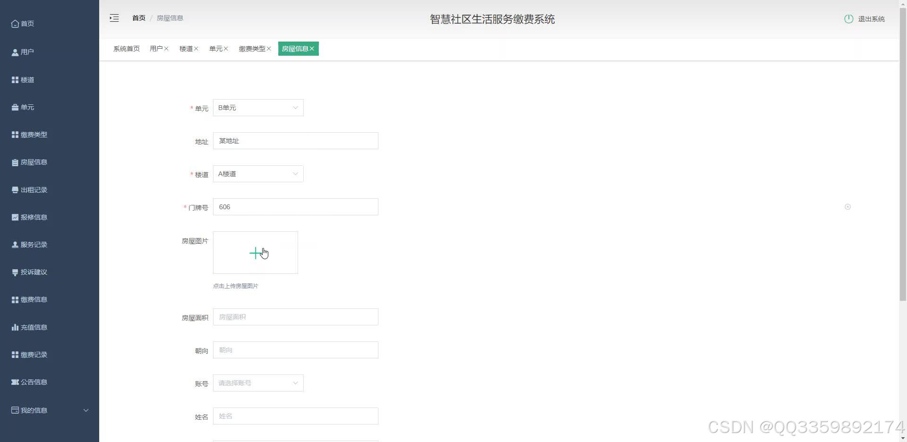907x442 pixels.
Task: Click the 单元 briefcase icon in sidebar
Action: (15, 107)
